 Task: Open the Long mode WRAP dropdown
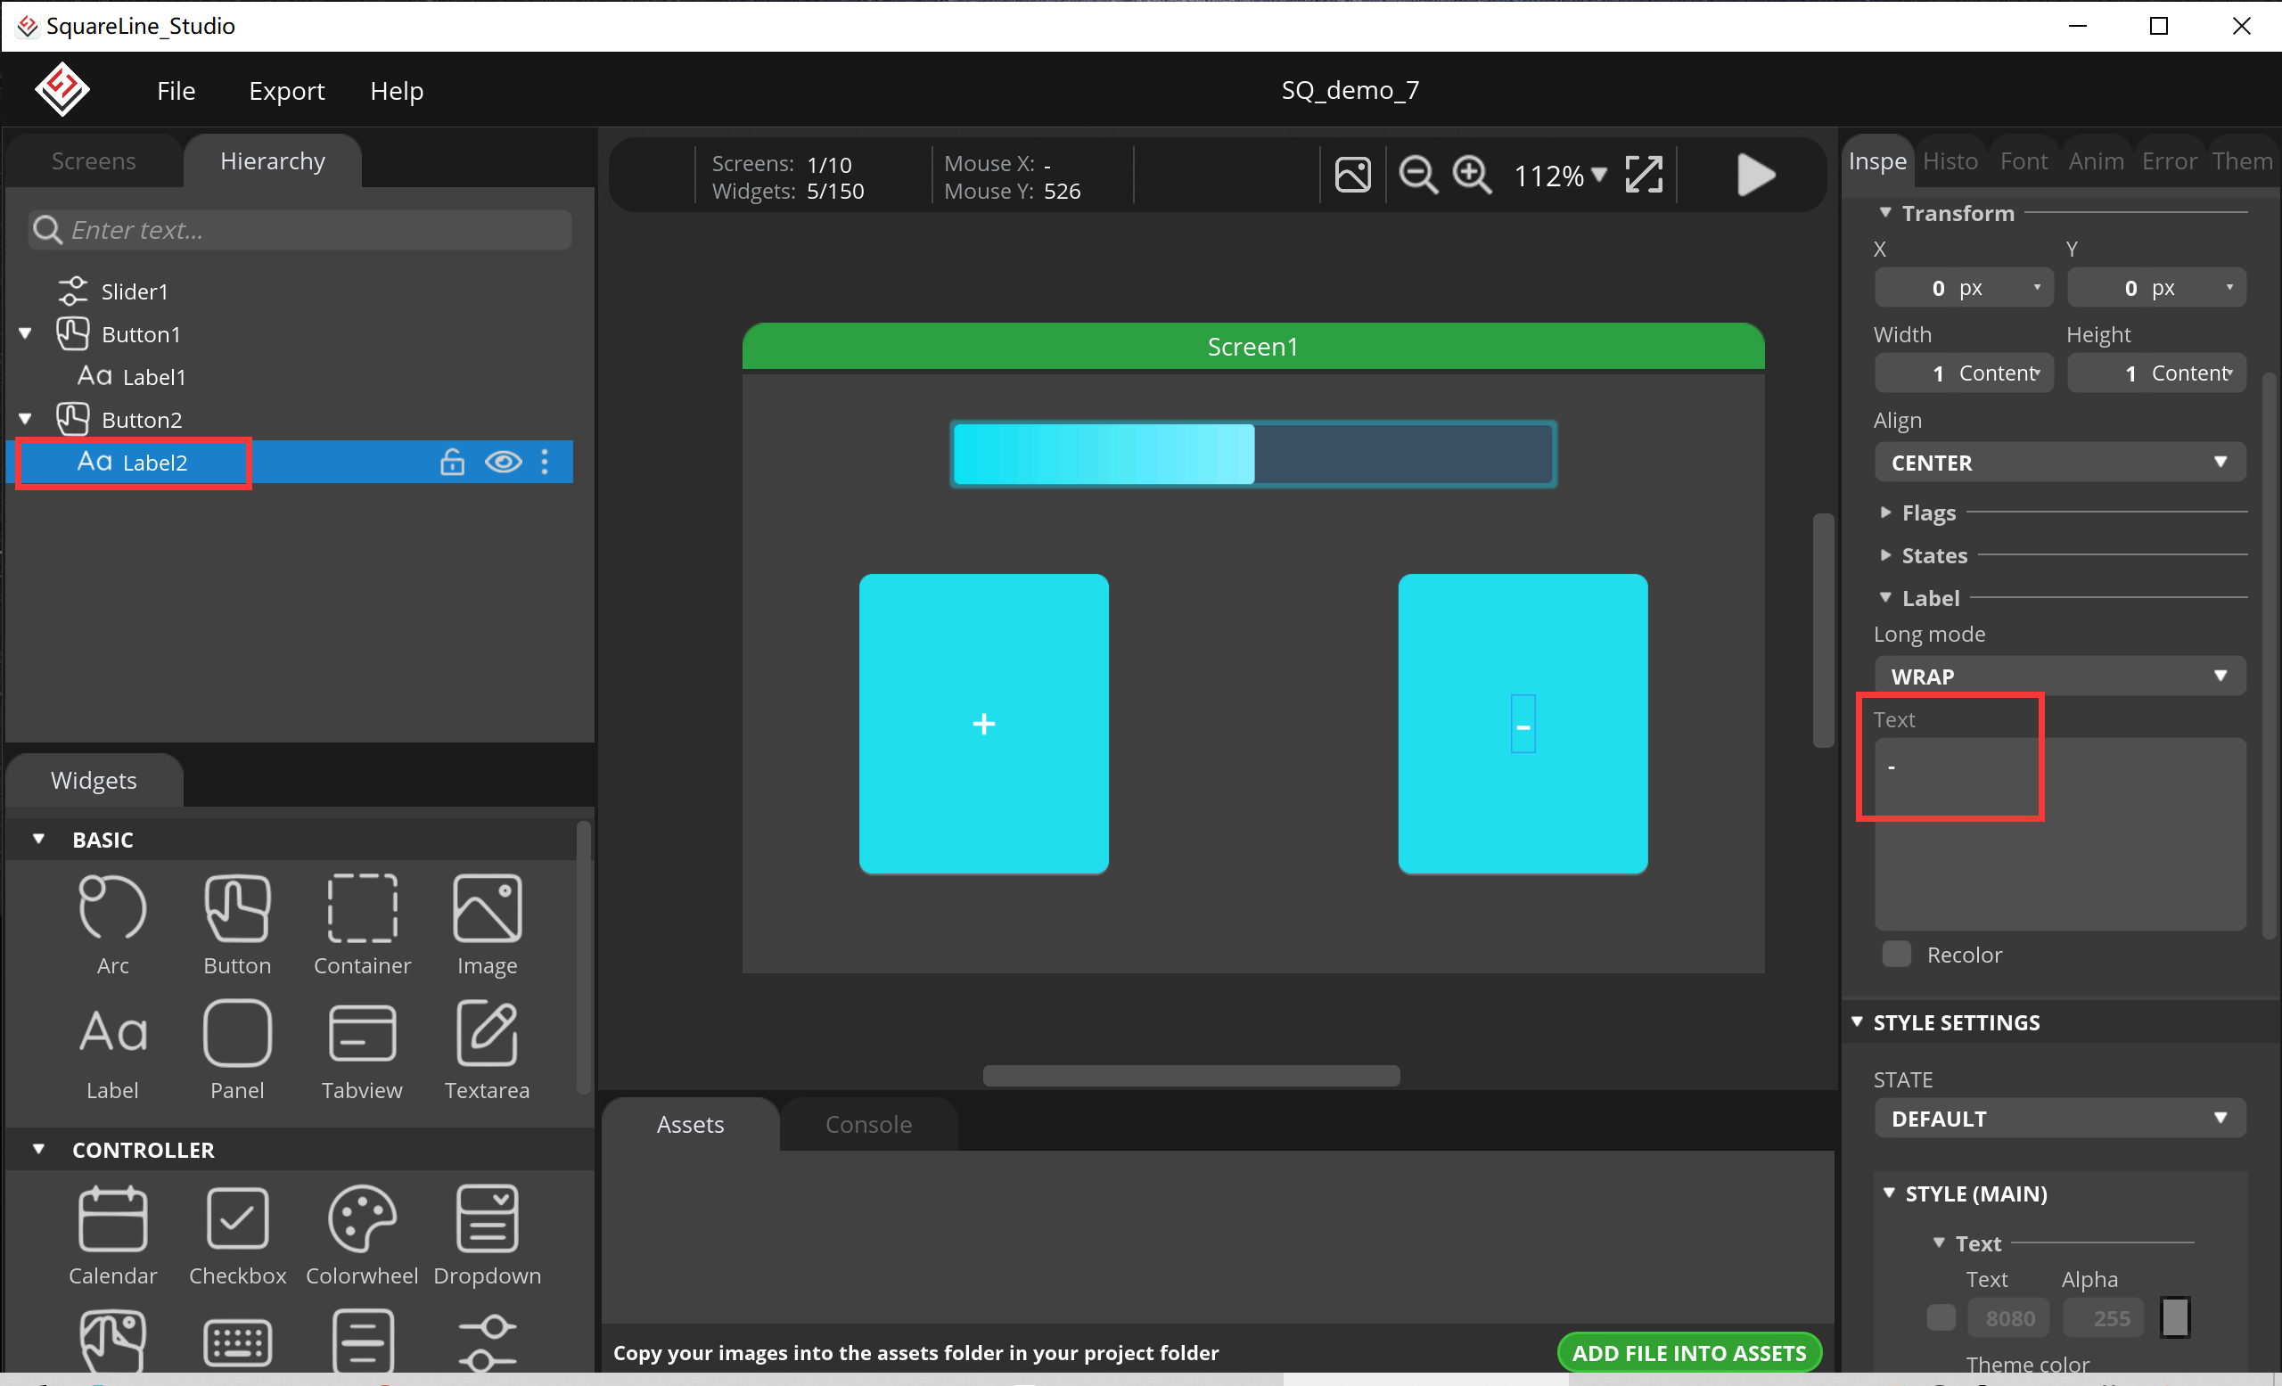(x=2056, y=675)
